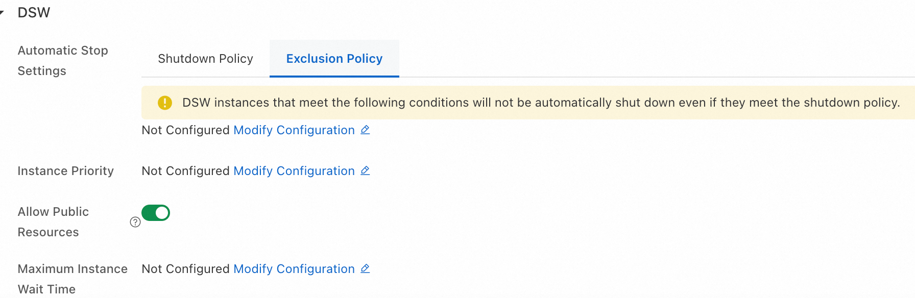Click pencil icon under the exclusion policy notice
The image size is (915, 298).
click(x=365, y=130)
